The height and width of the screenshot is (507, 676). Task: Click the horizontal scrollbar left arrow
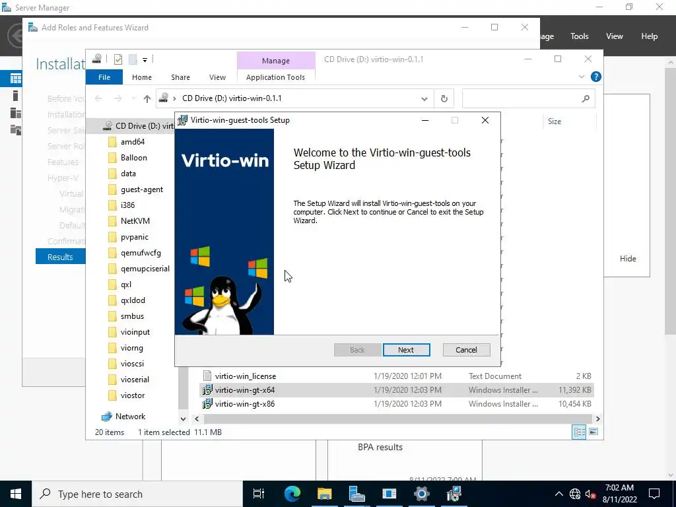197,419
